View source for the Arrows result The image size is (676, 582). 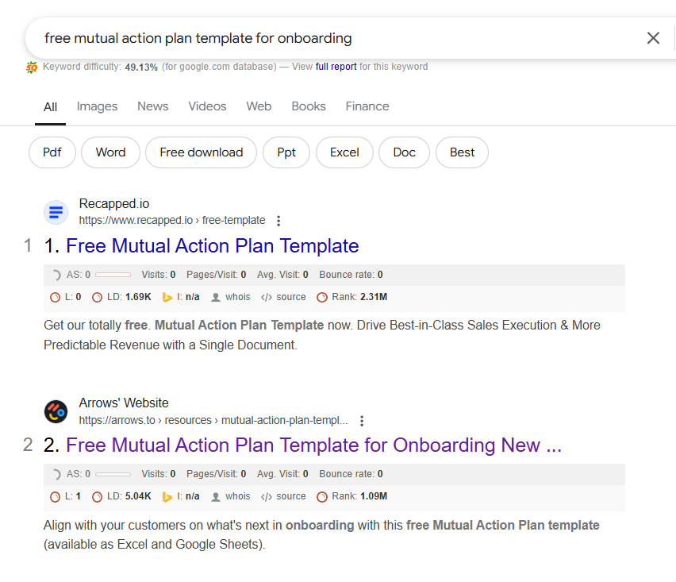tap(291, 496)
